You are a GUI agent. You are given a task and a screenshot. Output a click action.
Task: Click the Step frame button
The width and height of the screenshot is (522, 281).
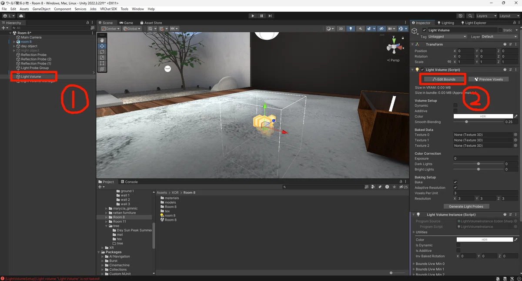(x=270, y=16)
